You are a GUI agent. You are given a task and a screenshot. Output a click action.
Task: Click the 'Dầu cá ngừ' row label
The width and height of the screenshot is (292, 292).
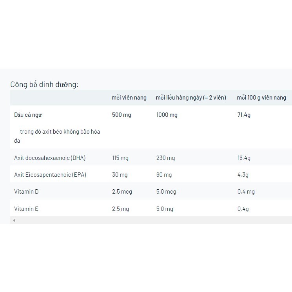point(28,115)
